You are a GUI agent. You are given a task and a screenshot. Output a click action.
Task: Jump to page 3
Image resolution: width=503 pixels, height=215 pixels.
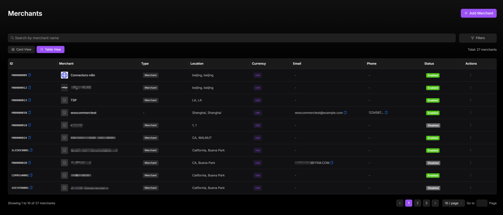coord(426,203)
